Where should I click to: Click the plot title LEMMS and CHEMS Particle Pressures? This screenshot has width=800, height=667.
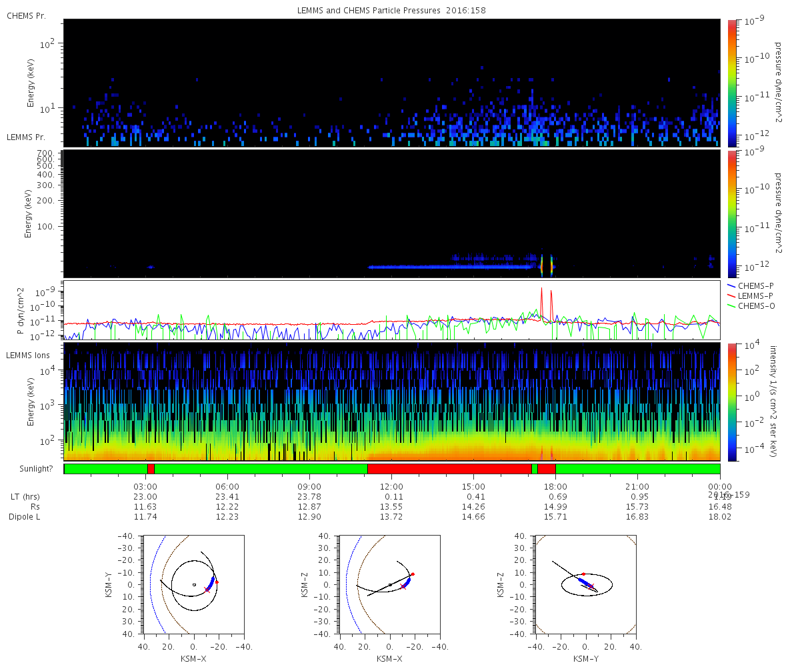(x=389, y=11)
